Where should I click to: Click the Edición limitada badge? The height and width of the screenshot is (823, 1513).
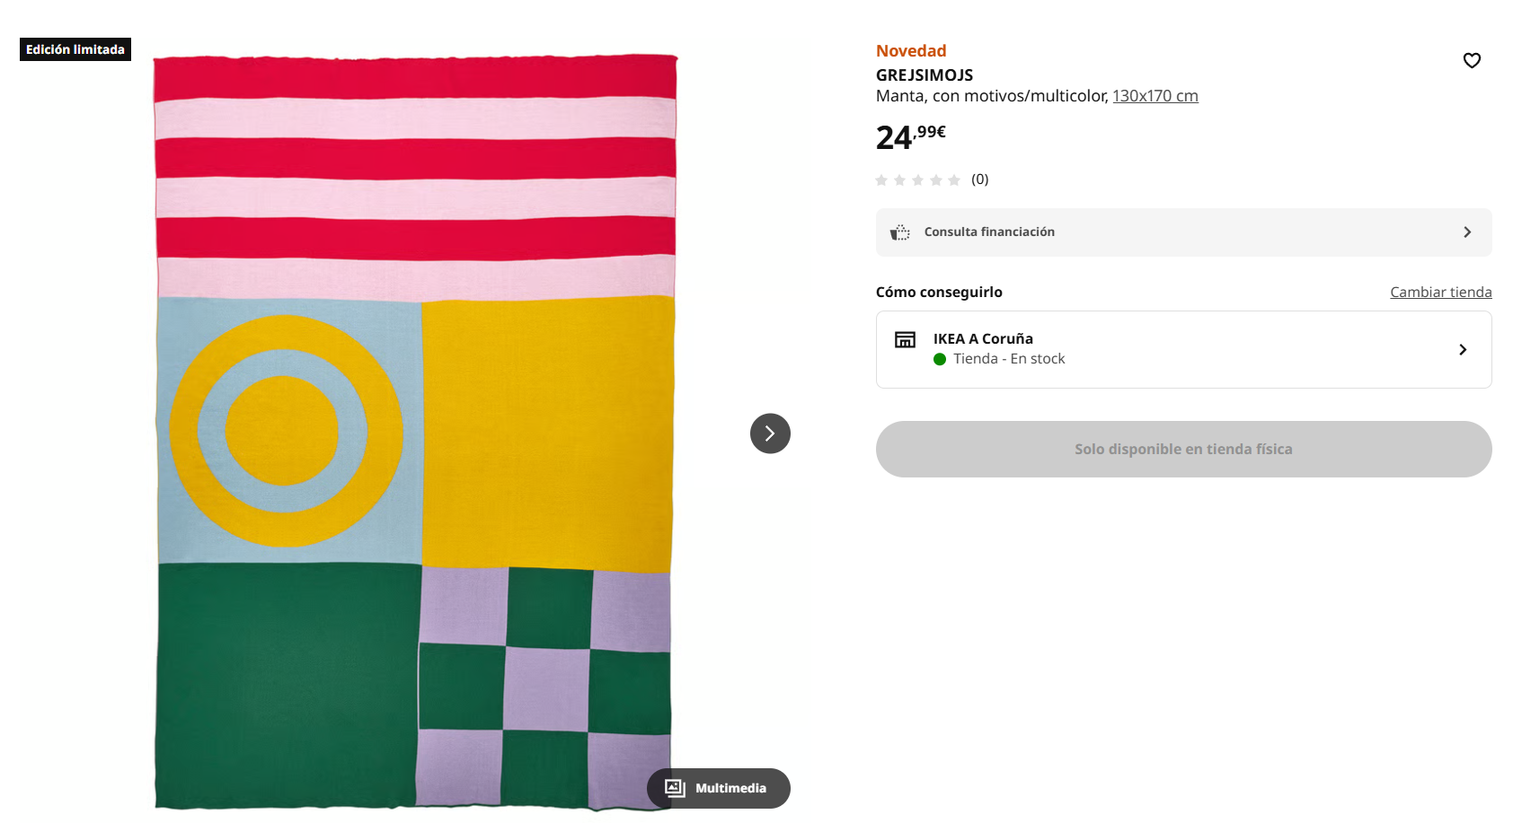75,49
